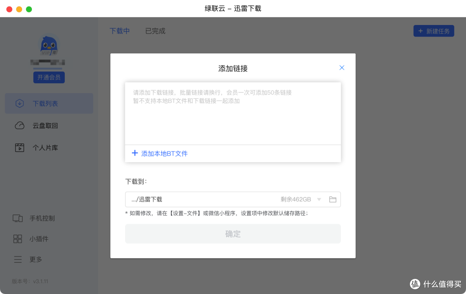Close the 添加链接 dialog

pos(342,68)
